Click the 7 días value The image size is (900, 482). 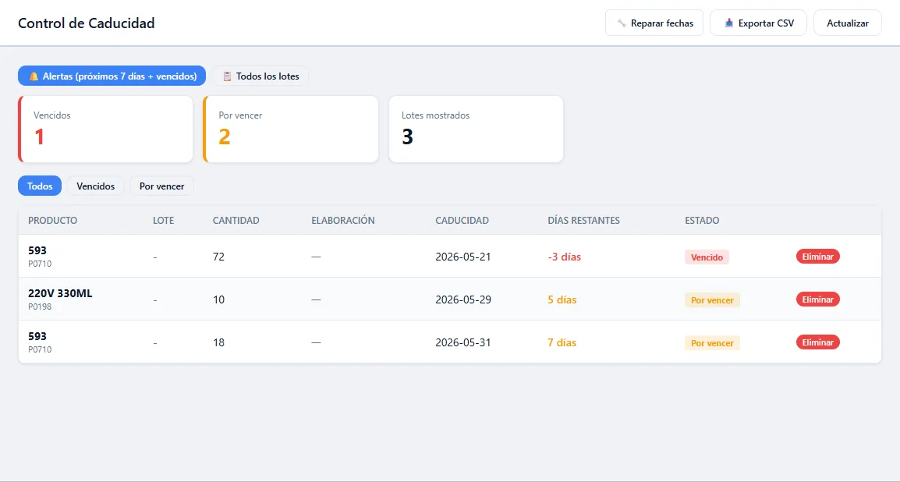(562, 342)
